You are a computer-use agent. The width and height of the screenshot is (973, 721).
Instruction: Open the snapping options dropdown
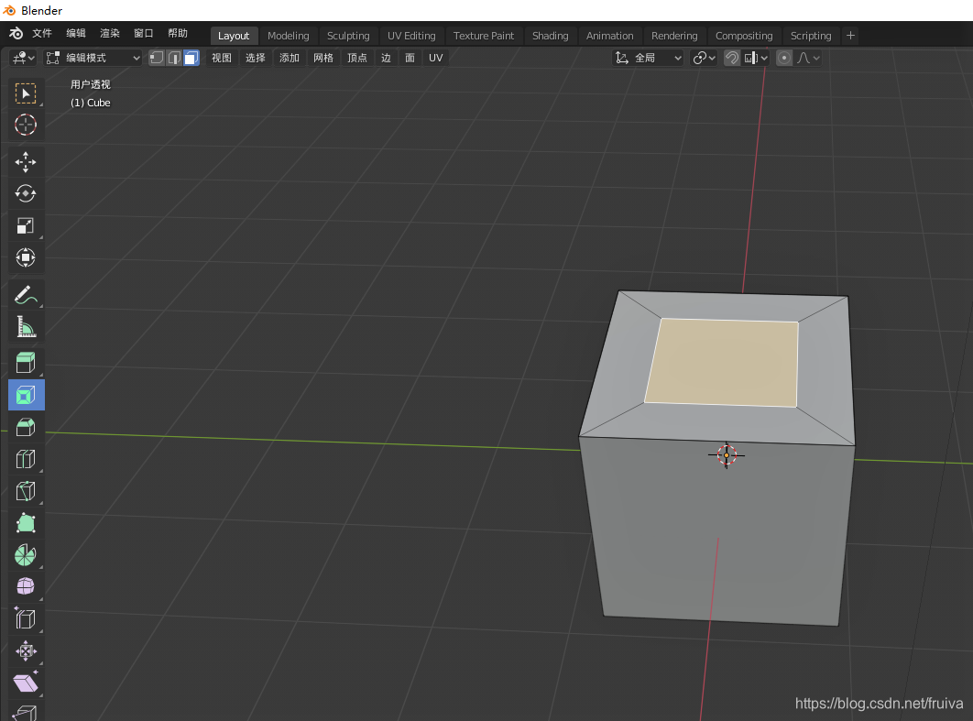point(757,58)
